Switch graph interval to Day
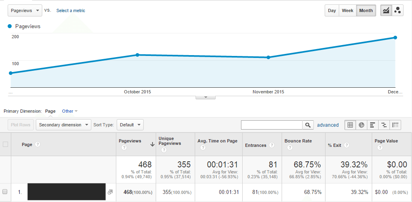 (332, 10)
